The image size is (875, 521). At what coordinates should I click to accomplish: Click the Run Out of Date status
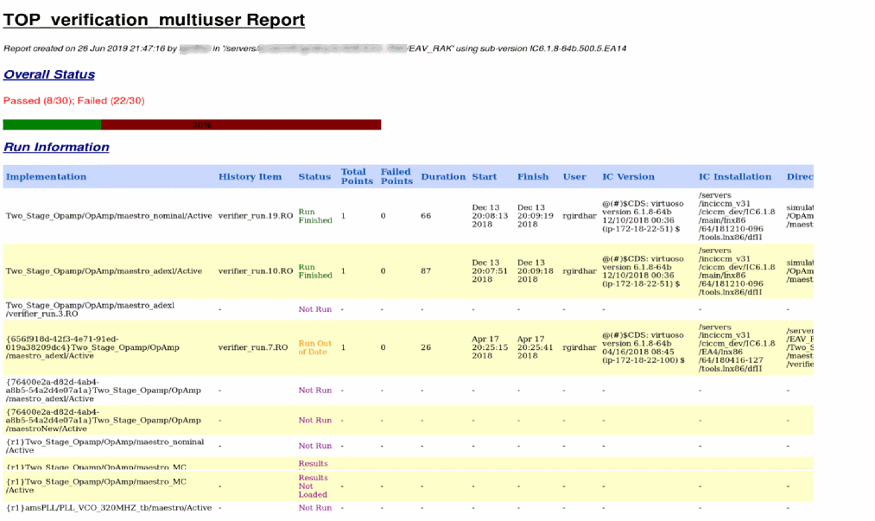[x=314, y=347]
